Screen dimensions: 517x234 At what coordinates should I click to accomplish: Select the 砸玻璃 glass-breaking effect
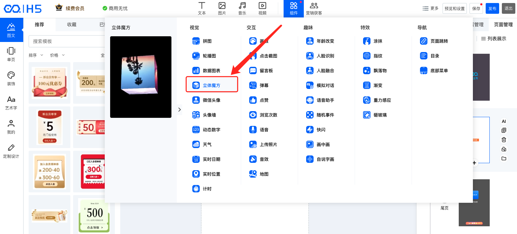[380, 115]
